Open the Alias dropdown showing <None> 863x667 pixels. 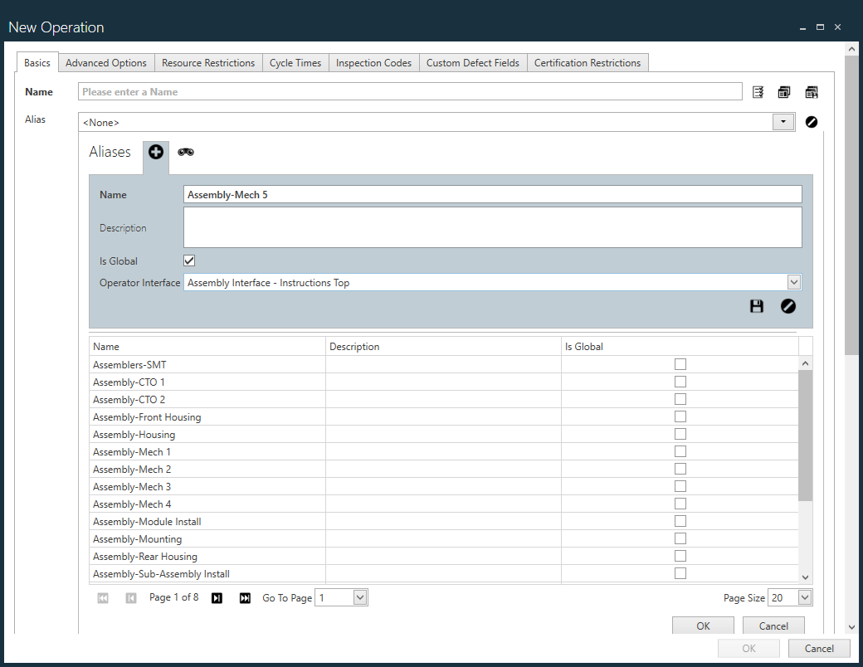click(783, 122)
